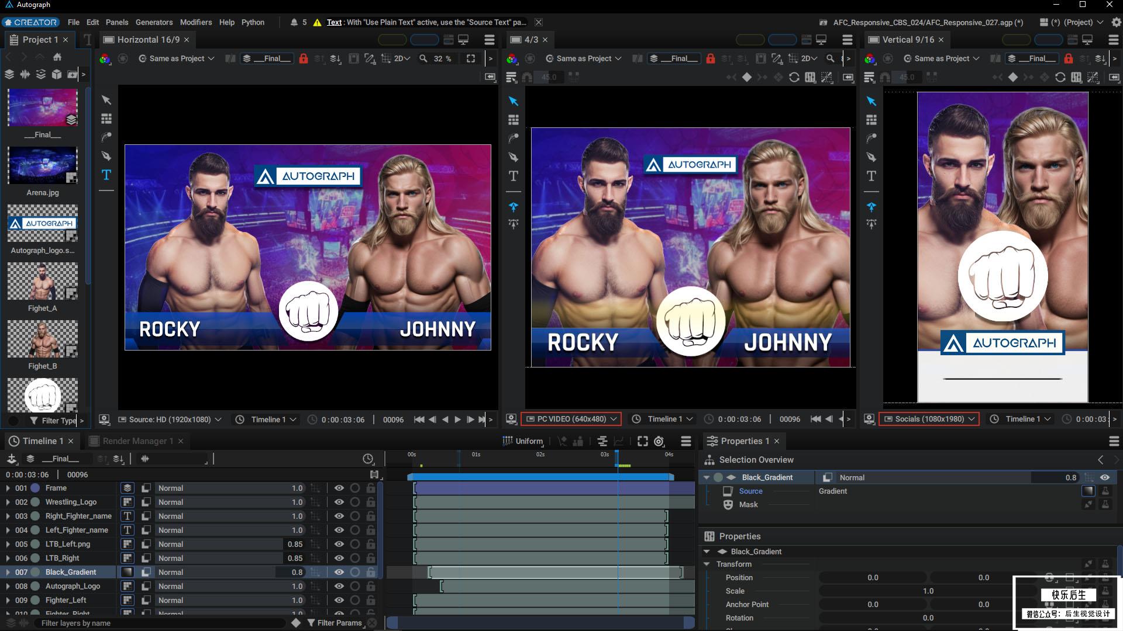Click the Mask icon in Selection Overview
1123x631 pixels.
(728, 505)
